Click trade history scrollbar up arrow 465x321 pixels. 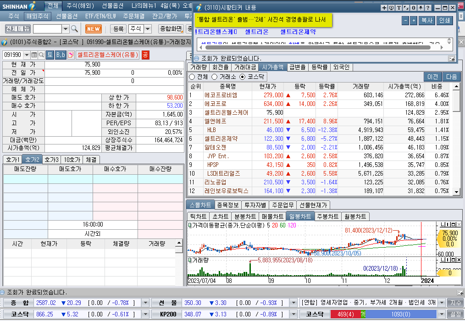(179, 243)
